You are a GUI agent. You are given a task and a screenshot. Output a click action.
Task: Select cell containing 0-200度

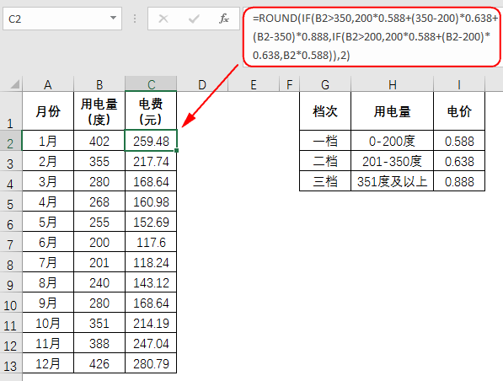tap(393, 141)
